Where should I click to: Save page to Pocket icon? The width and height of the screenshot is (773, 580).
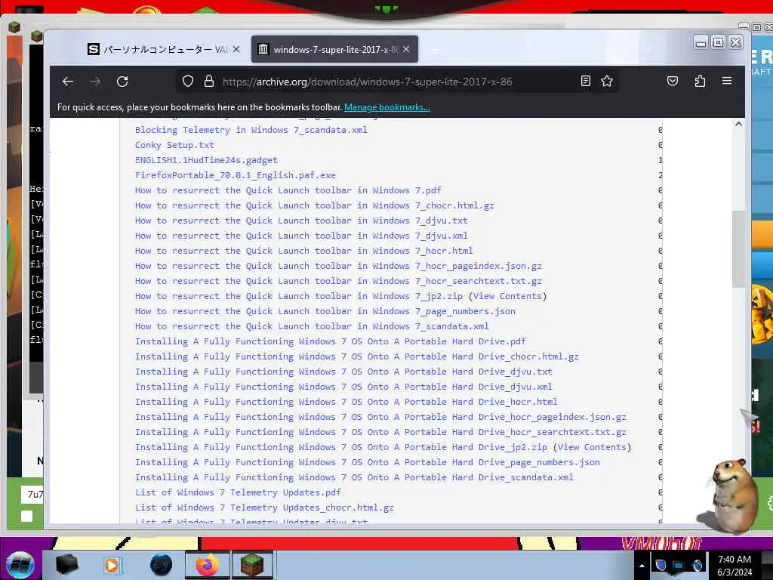(673, 81)
